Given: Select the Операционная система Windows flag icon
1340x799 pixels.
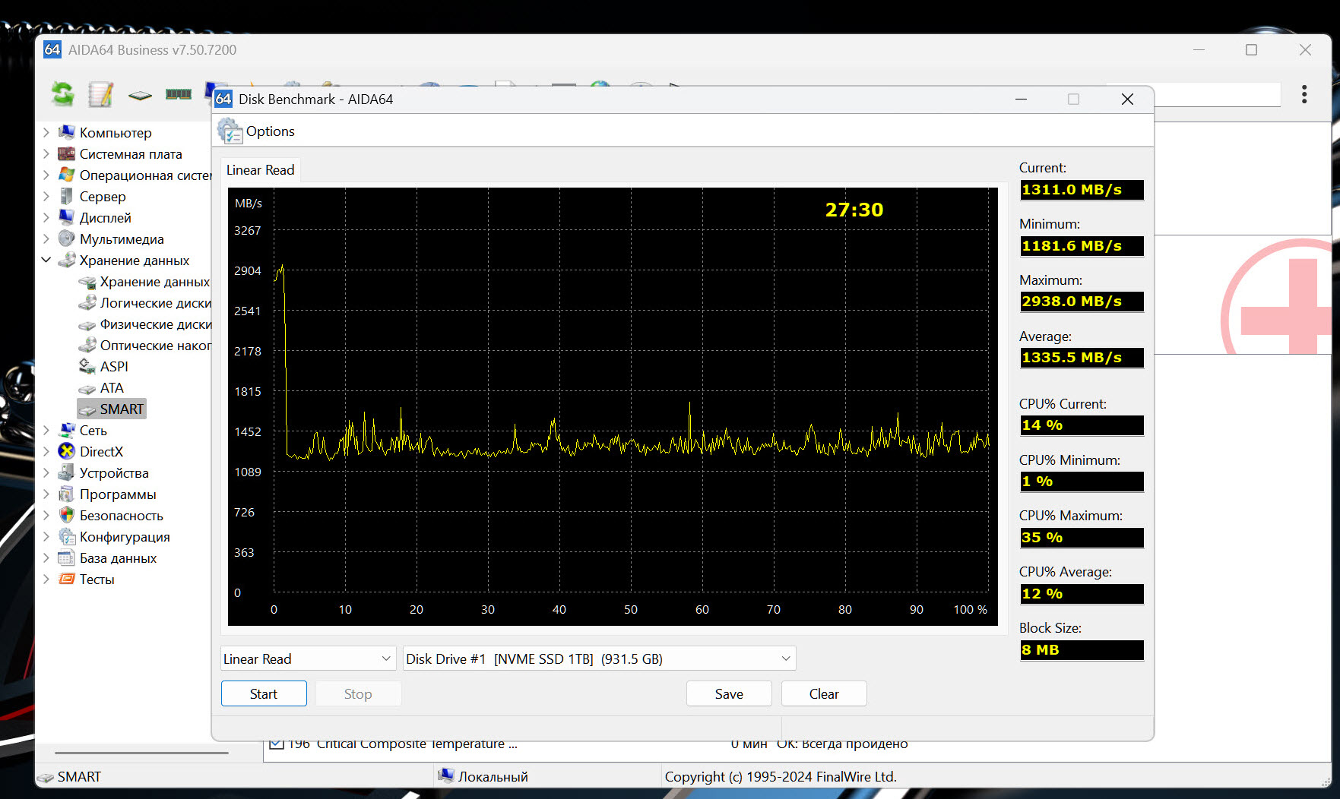Looking at the screenshot, I should [x=67, y=175].
